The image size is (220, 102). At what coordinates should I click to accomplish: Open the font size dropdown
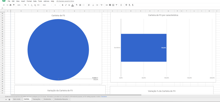point(57,5)
